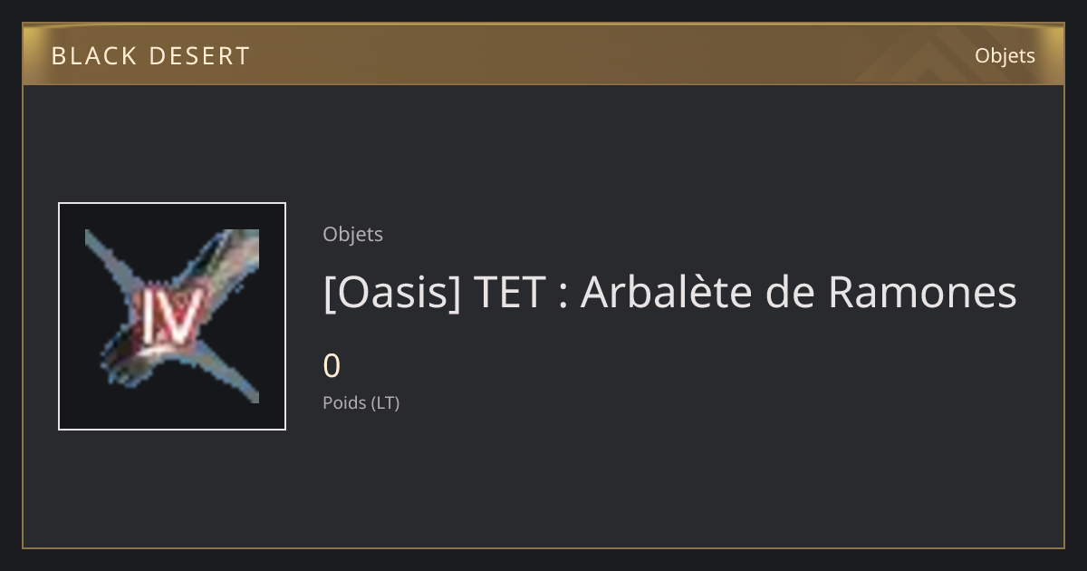
Task: Click the red IV enhancement badge
Action: click(x=171, y=319)
